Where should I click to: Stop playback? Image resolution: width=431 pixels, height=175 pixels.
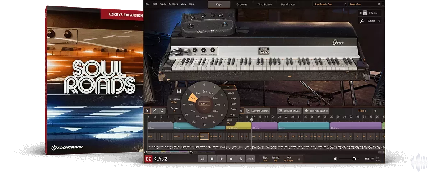click(212, 159)
